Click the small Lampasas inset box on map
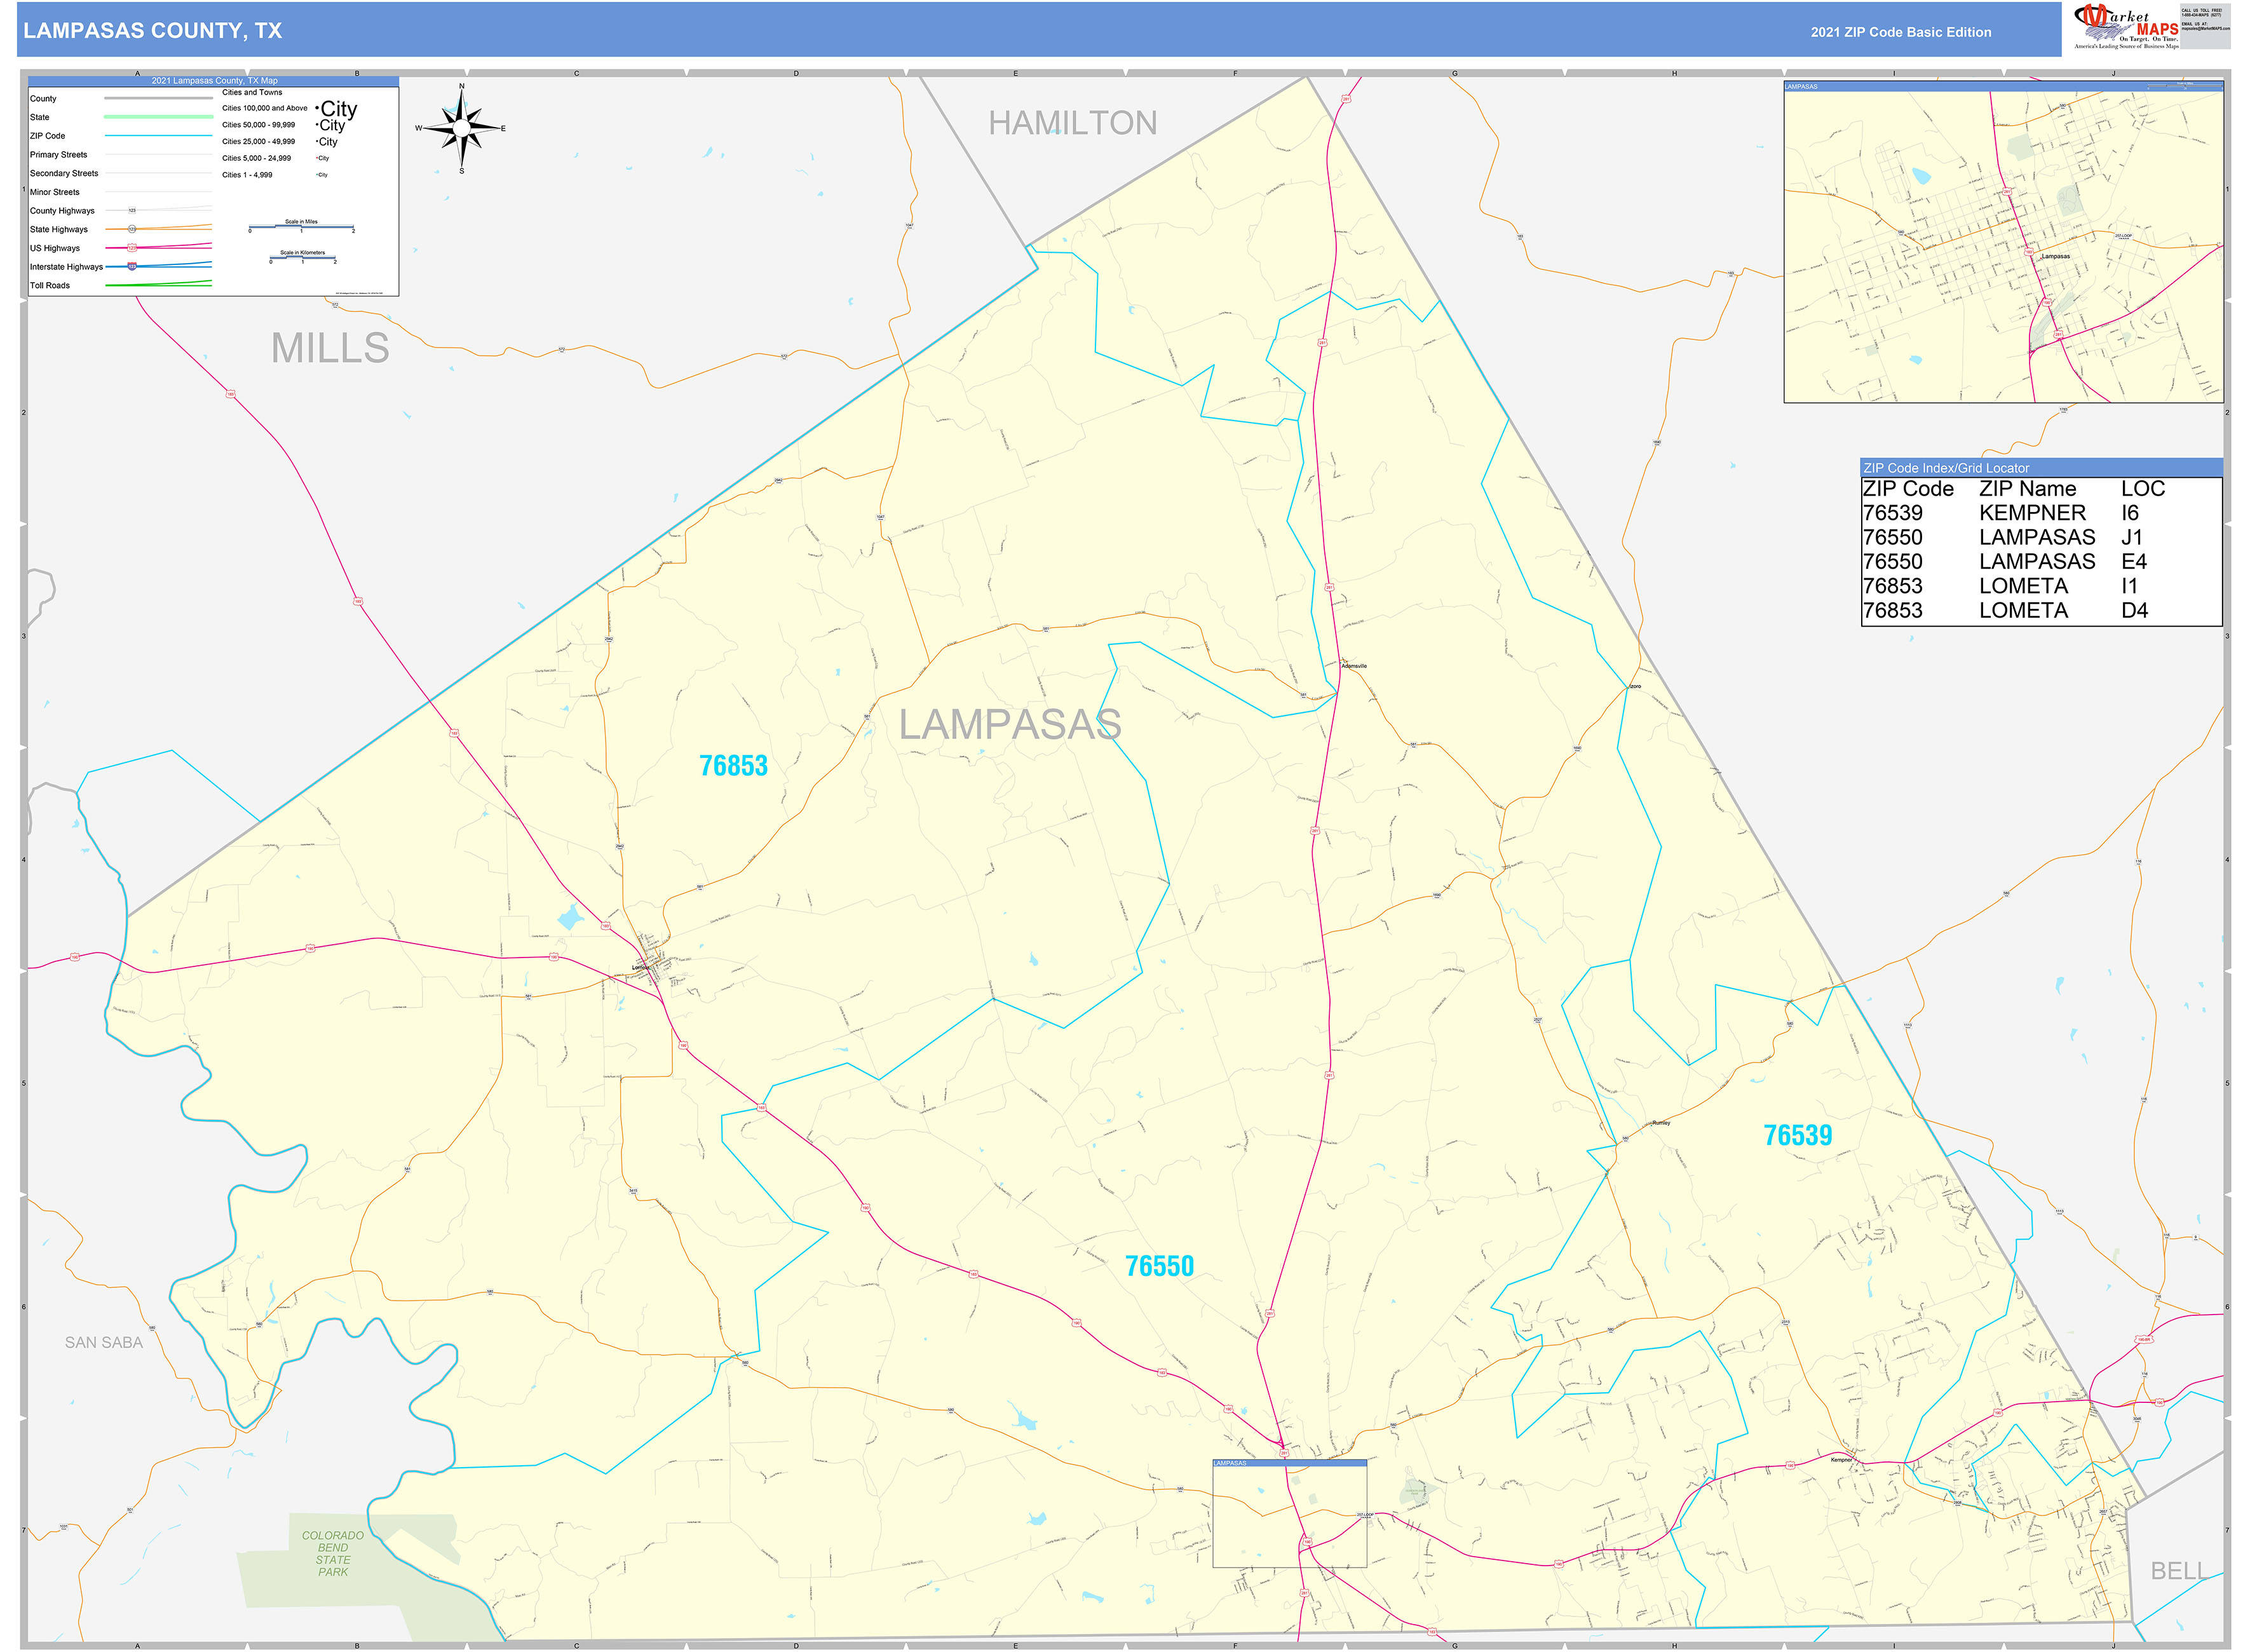Viewport: 2250px width, 1652px height. click(1289, 1514)
